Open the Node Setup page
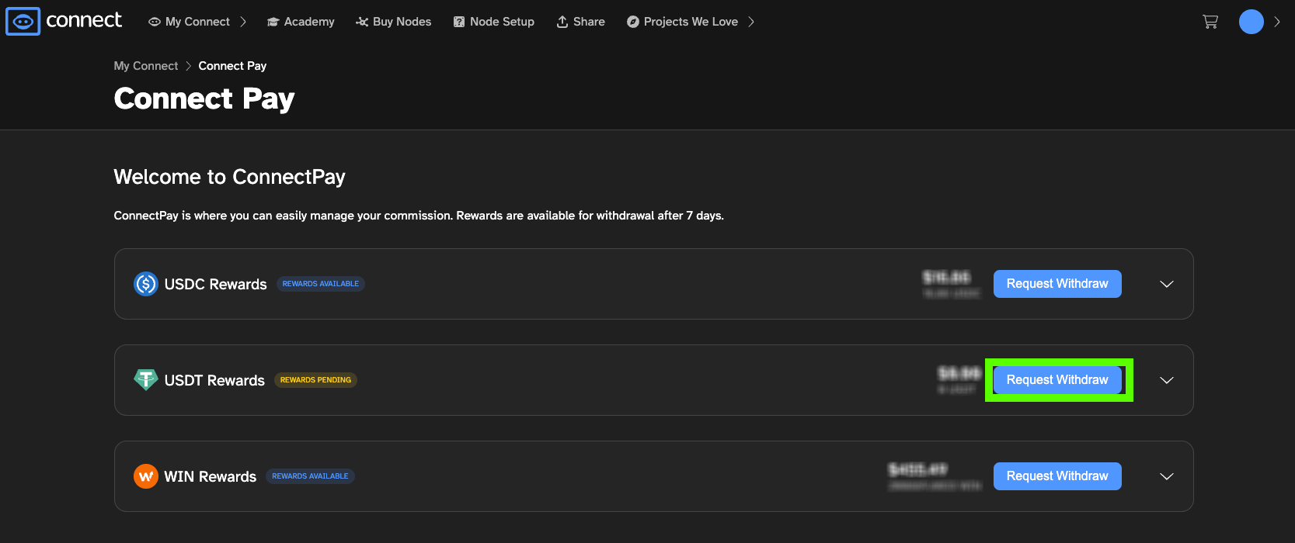1295x543 pixels. (494, 22)
